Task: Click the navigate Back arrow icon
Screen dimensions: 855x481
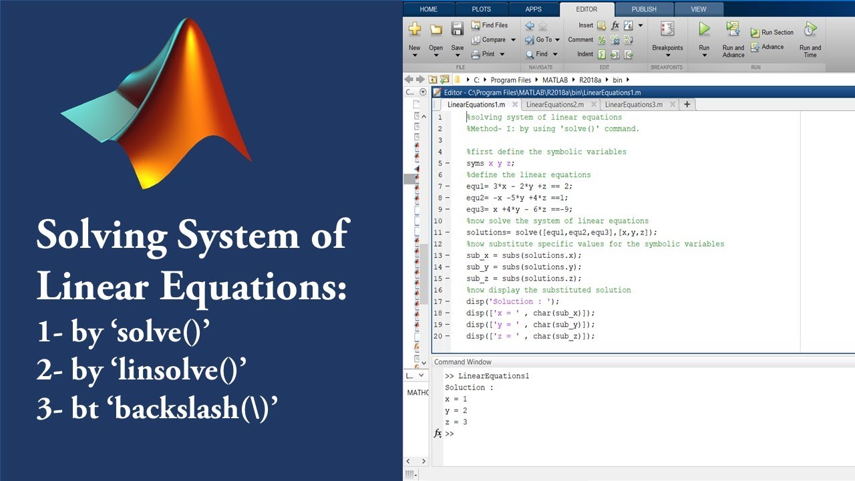Action: tap(530, 26)
